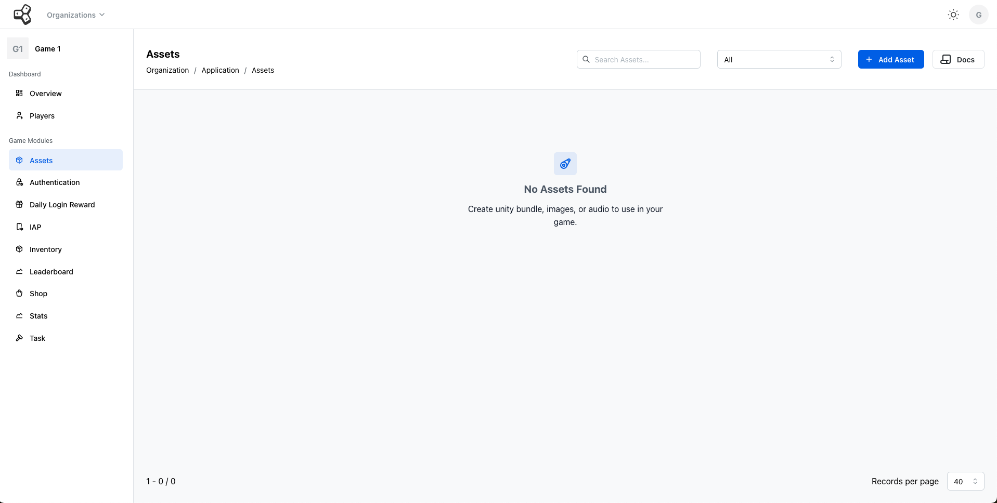Open the IAP module
This screenshot has width=997, height=503.
point(66,227)
